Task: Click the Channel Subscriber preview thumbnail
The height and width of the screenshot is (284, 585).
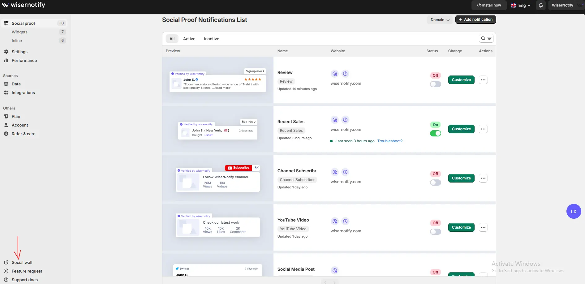Action: pyautogui.click(x=218, y=178)
